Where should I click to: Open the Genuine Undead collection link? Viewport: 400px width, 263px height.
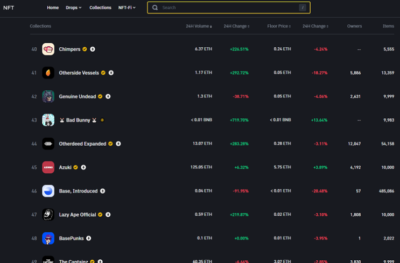(x=78, y=96)
